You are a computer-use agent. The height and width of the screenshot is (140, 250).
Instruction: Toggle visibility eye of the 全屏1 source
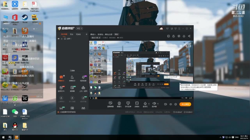coord(59,39)
